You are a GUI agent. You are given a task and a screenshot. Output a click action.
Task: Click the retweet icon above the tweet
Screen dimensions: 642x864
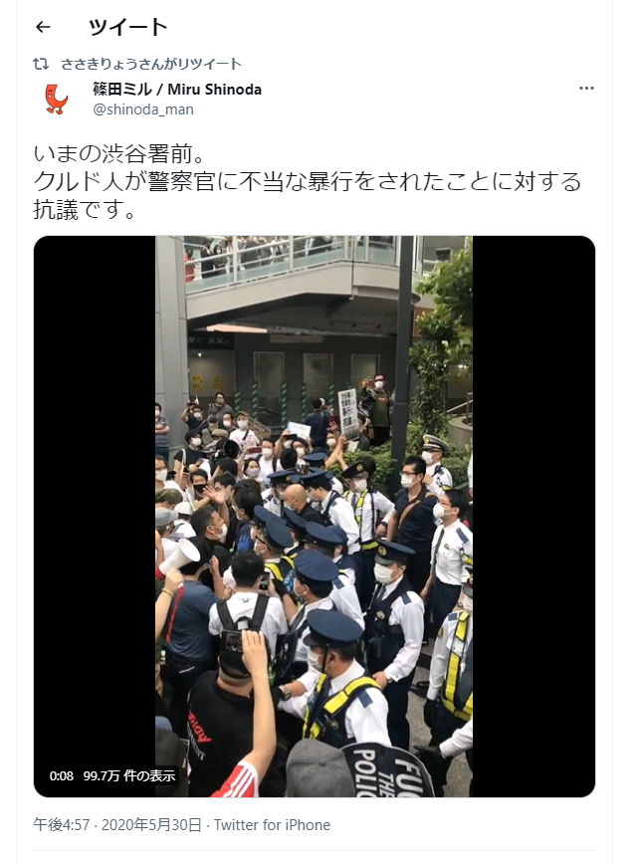(x=41, y=64)
